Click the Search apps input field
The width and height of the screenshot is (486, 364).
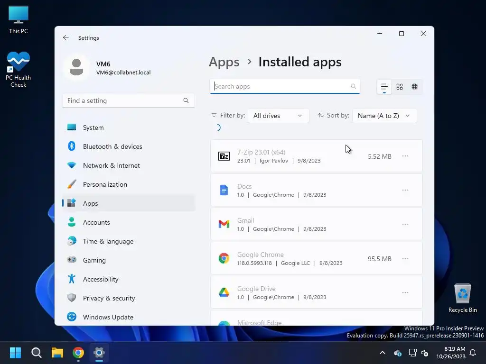(x=285, y=86)
